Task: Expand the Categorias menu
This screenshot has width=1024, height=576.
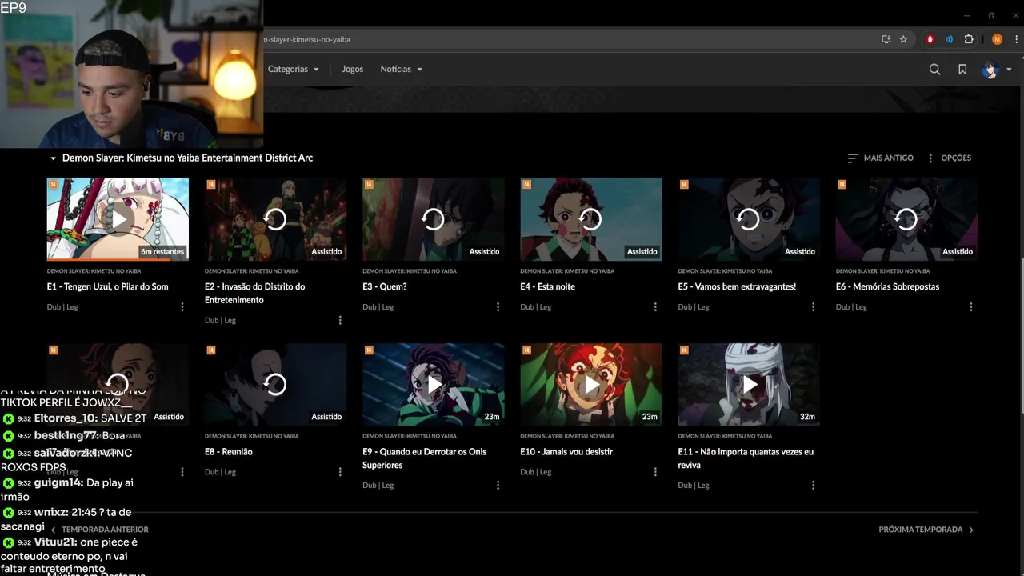Action: 293,70
